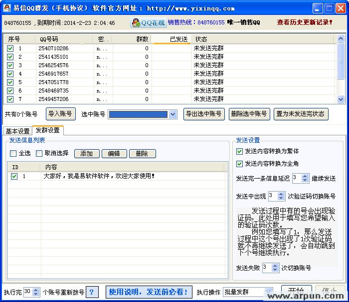Viewport: 349px width, 302px height.
Task: Uncheck account row 3 (2546254576)
Action: click(x=10, y=65)
